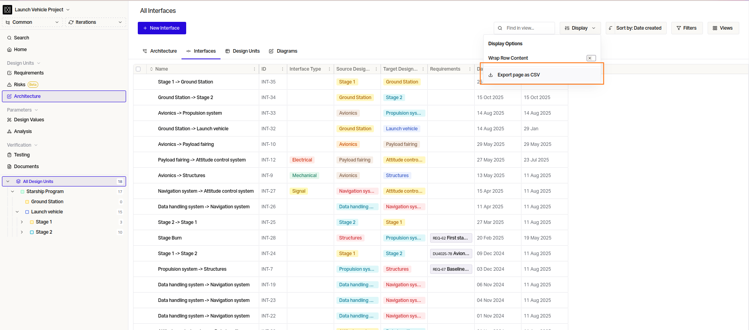Image resolution: width=749 pixels, height=330 pixels.
Task: Click the Design Values icon
Action: pyautogui.click(x=9, y=120)
